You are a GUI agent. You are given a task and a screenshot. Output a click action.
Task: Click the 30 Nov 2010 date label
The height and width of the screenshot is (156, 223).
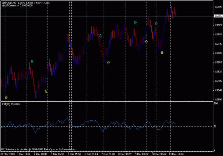pyautogui.click(x=8, y=154)
